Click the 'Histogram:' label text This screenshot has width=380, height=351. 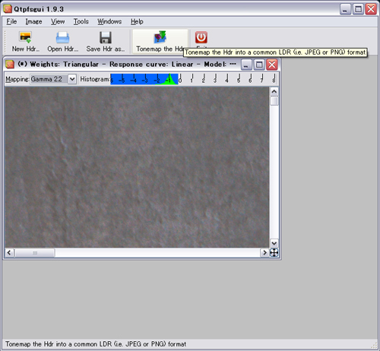95,79
